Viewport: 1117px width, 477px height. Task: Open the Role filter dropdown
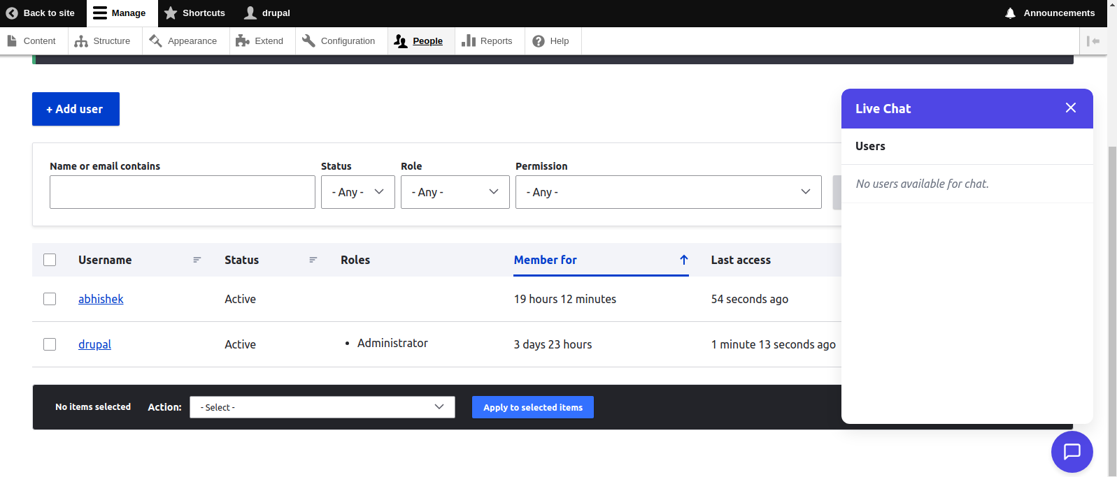click(x=455, y=192)
